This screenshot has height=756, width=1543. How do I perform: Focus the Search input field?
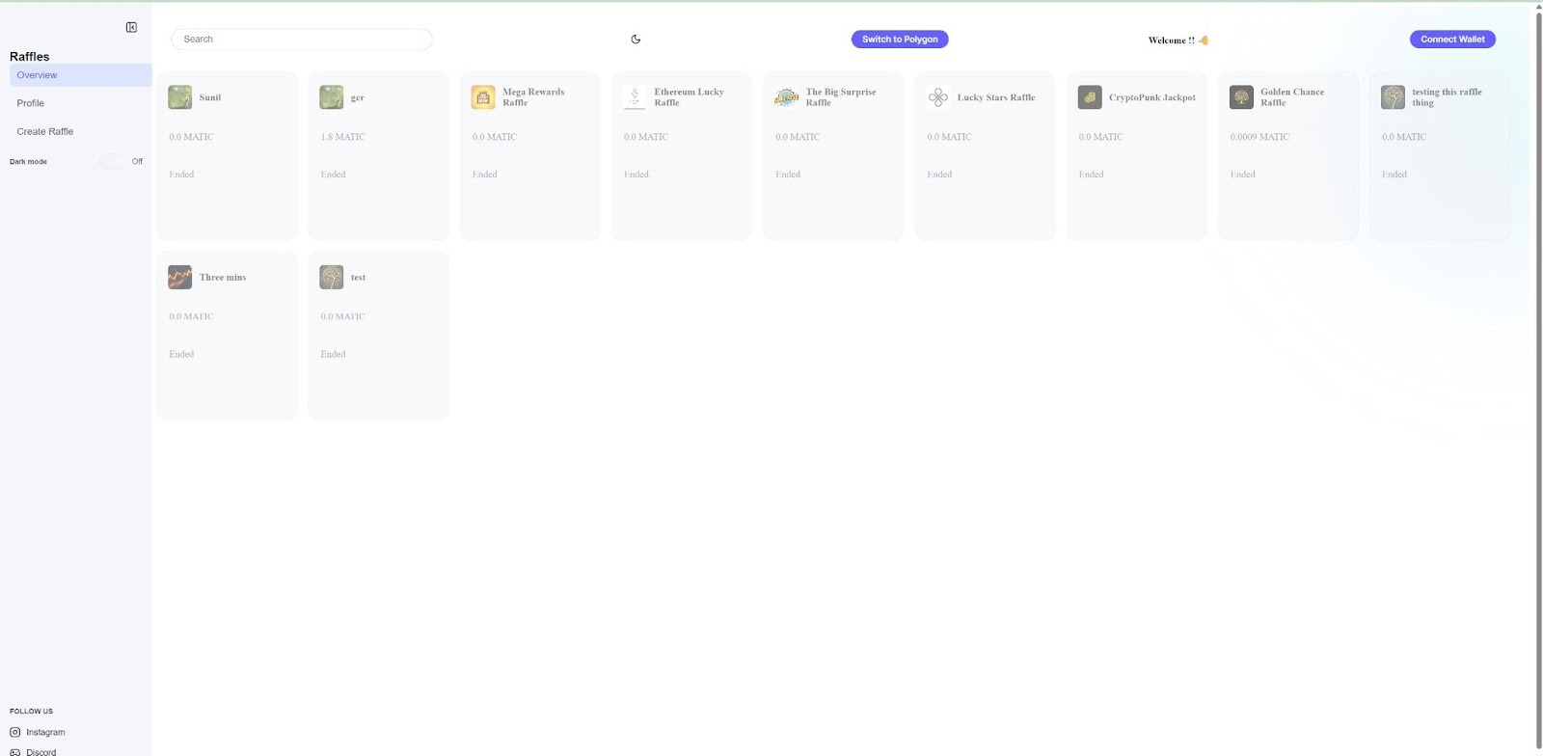[302, 40]
